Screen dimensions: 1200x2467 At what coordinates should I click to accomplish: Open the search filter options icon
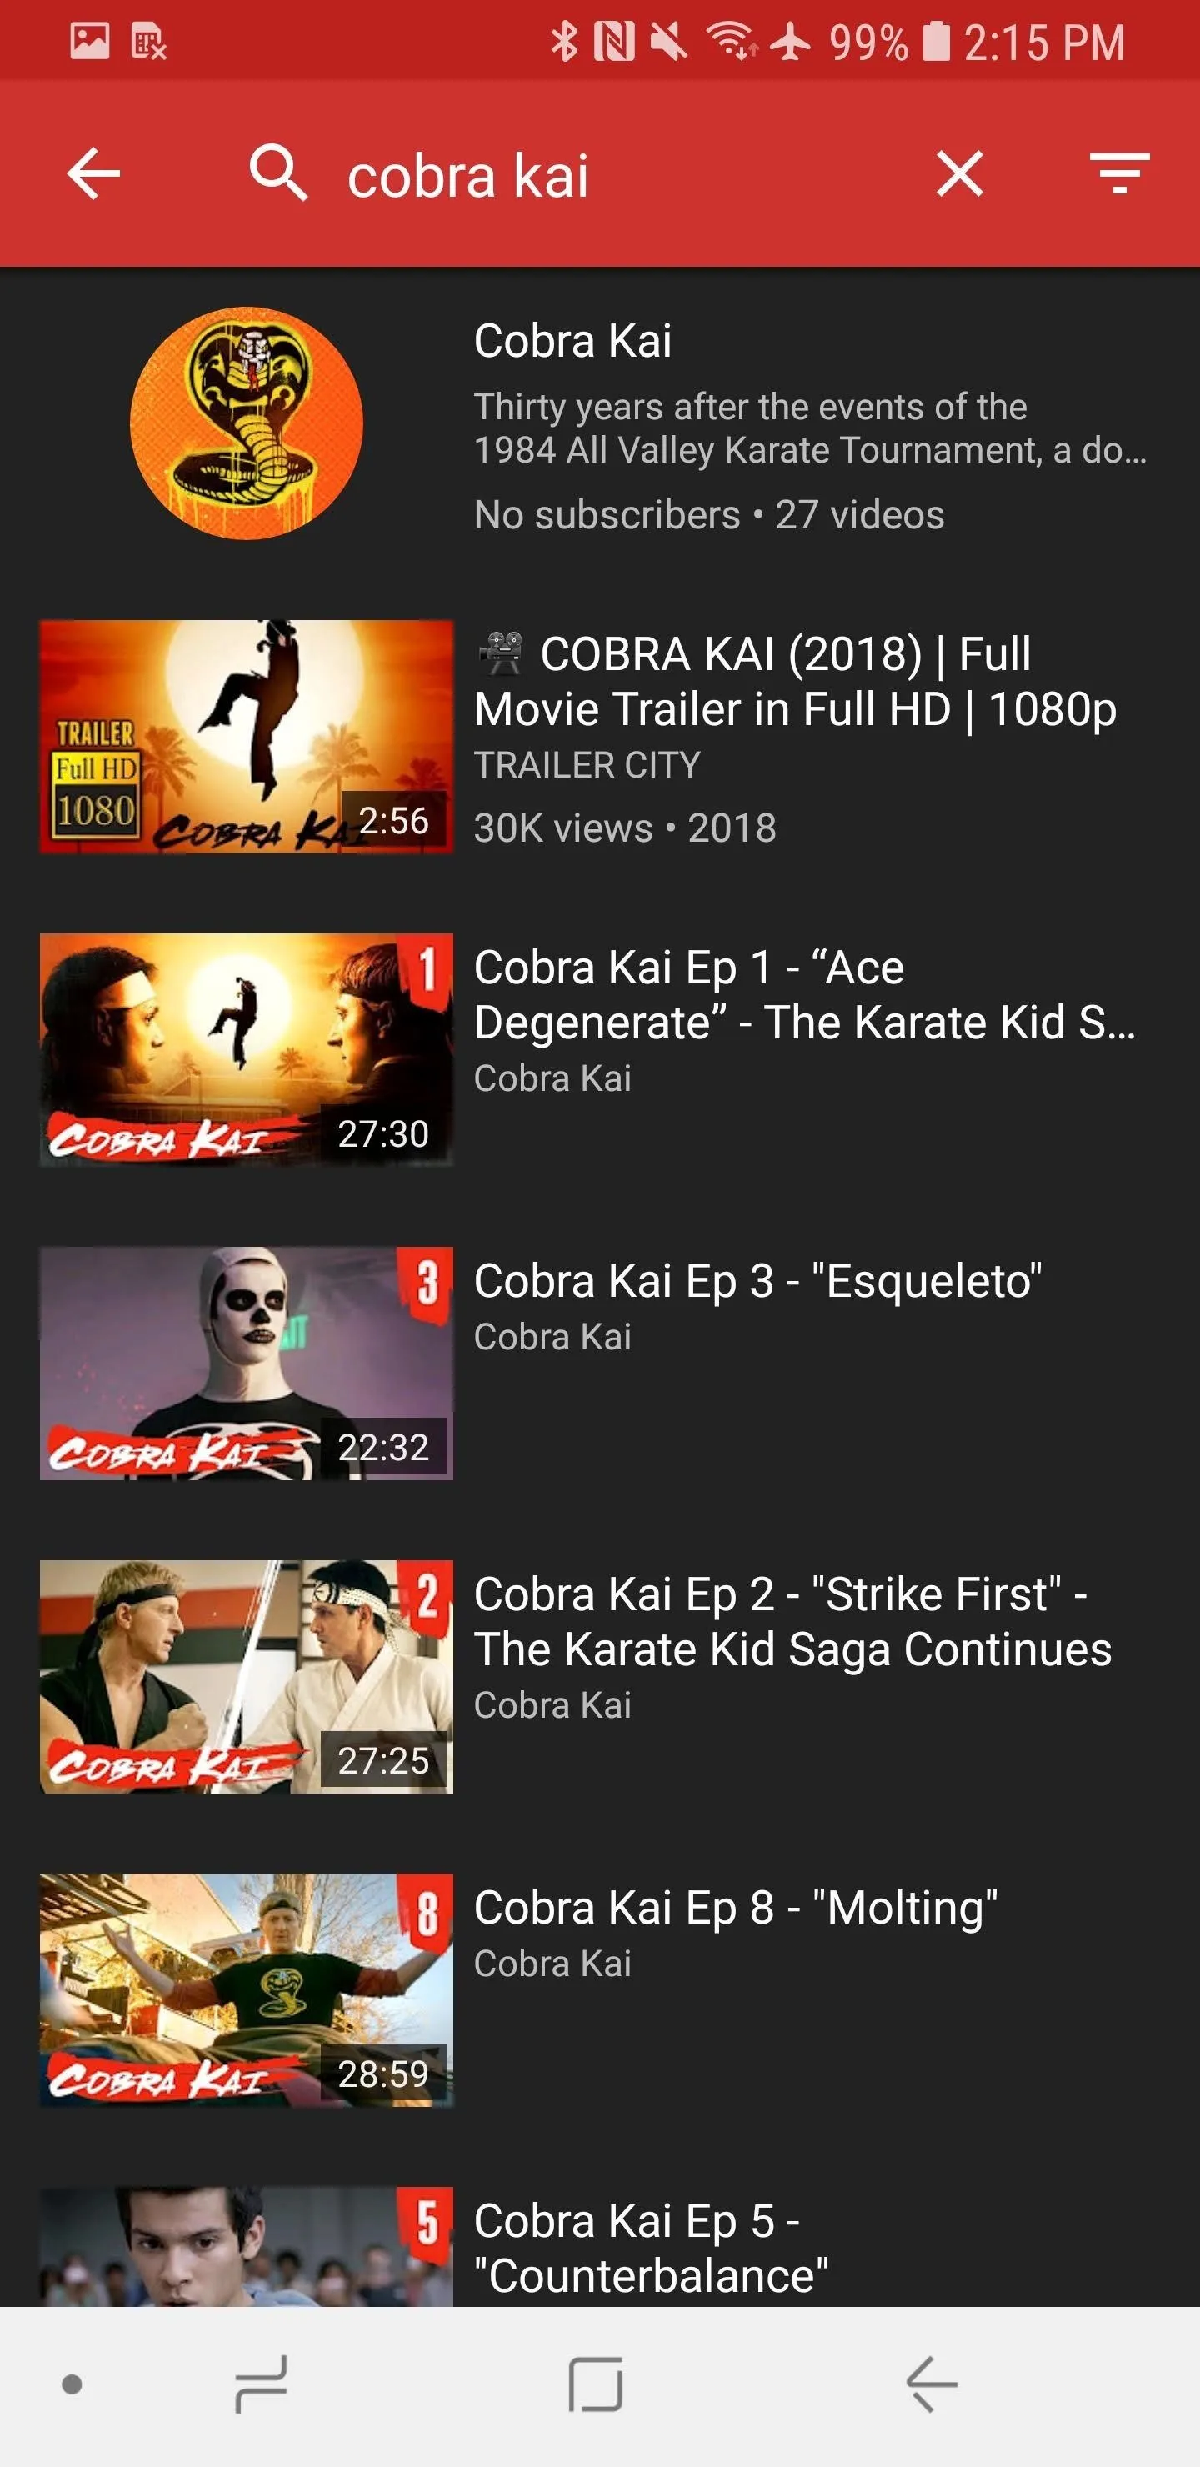click(1119, 173)
